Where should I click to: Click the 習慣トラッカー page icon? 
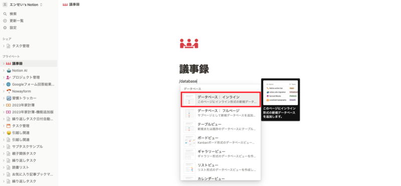tap(9, 98)
